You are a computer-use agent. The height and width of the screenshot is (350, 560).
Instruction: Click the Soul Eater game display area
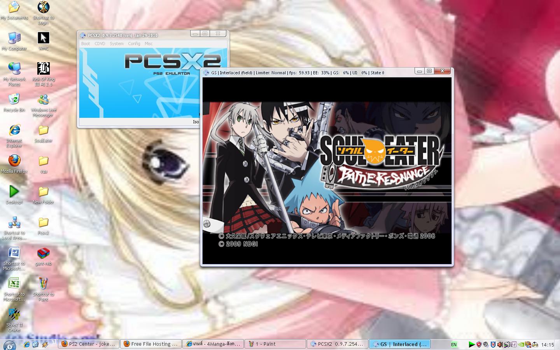[327, 171]
